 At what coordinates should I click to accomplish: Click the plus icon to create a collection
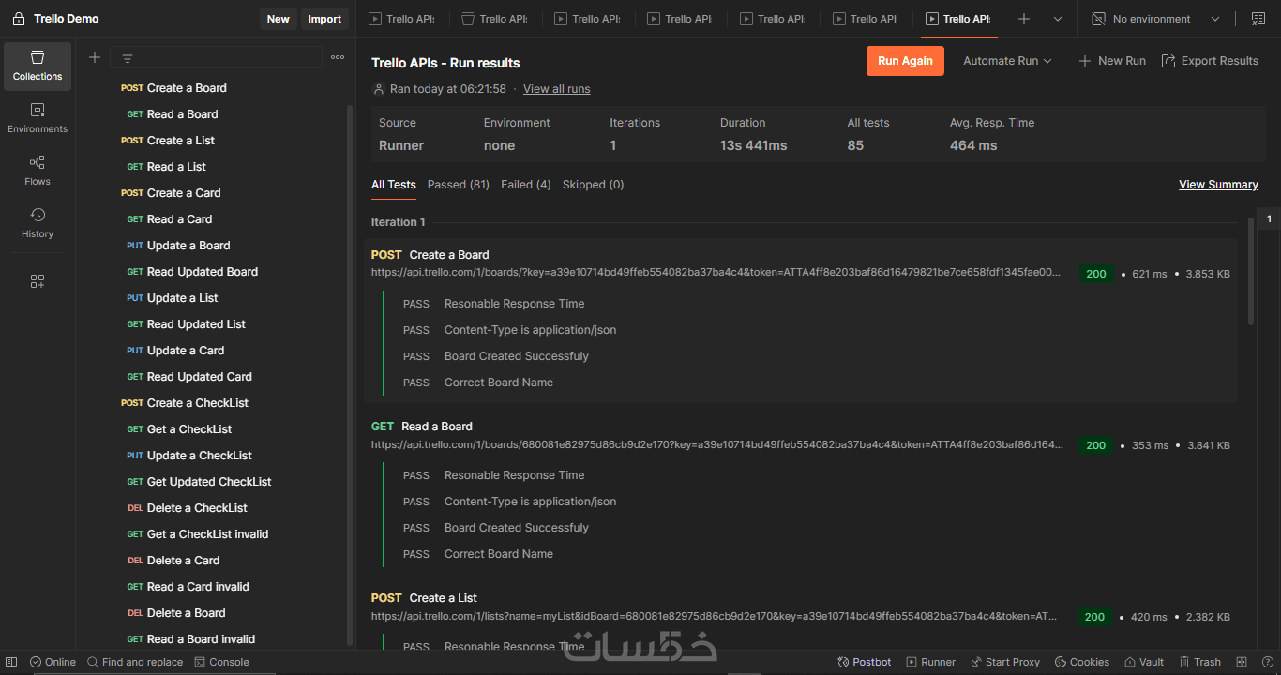pos(95,57)
